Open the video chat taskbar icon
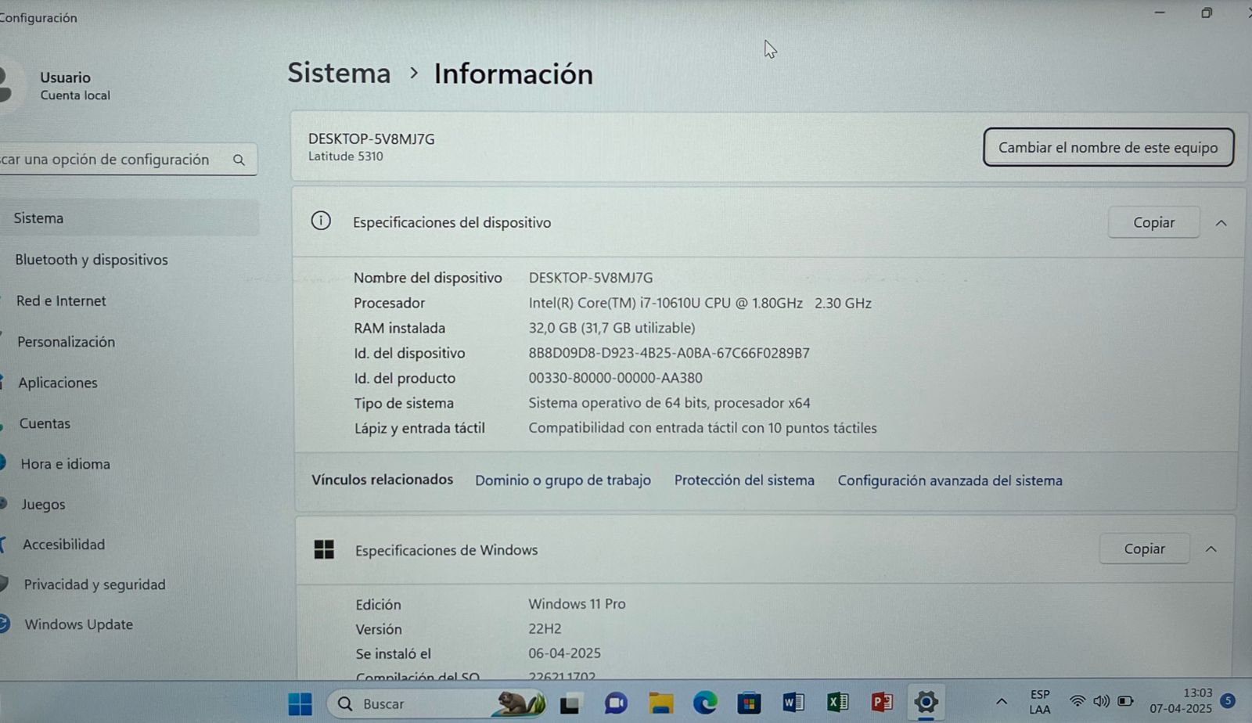 click(x=616, y=703)
